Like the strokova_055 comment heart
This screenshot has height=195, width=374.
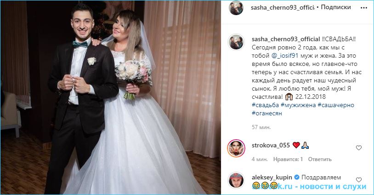pyautogui.click(x=359, y=148)
